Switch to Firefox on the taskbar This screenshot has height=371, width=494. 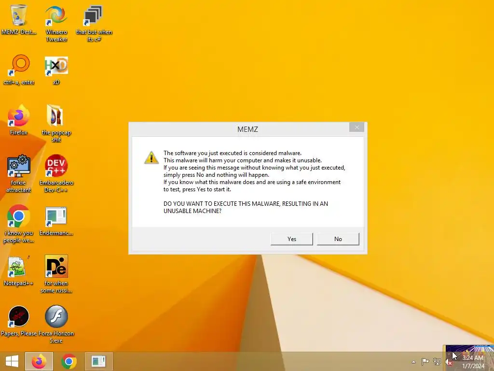(39, 361)
